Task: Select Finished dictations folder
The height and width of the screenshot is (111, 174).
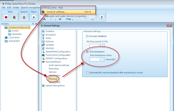Action: [x=17, y=27]
